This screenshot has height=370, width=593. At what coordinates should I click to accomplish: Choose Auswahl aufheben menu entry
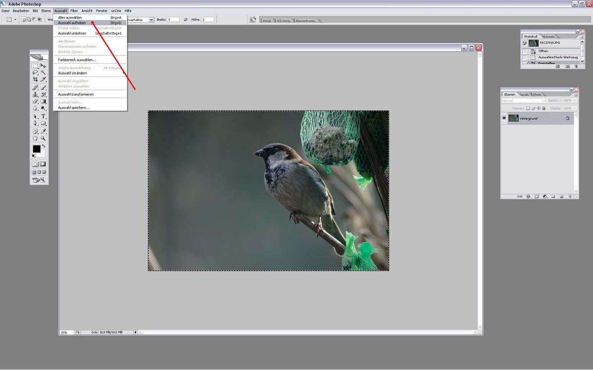(90, 23)
